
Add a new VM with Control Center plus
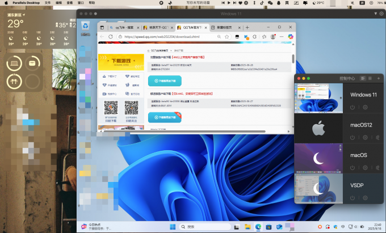coord(379,78)
